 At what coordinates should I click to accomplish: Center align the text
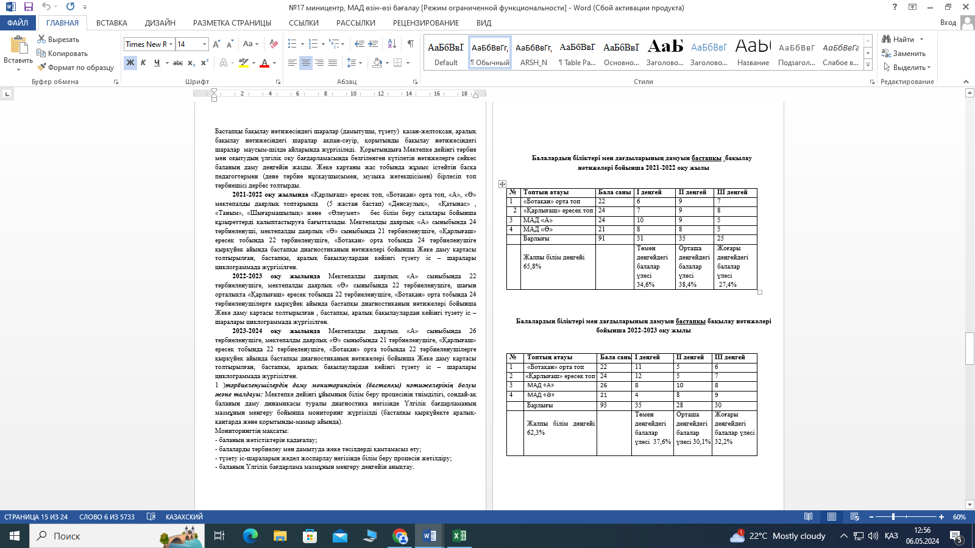click(x=306, y=63)
